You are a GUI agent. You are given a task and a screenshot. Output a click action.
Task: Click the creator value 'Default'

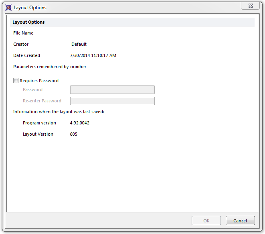(79, 44)
